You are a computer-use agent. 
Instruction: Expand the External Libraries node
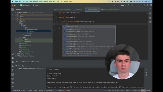(16, 54)
